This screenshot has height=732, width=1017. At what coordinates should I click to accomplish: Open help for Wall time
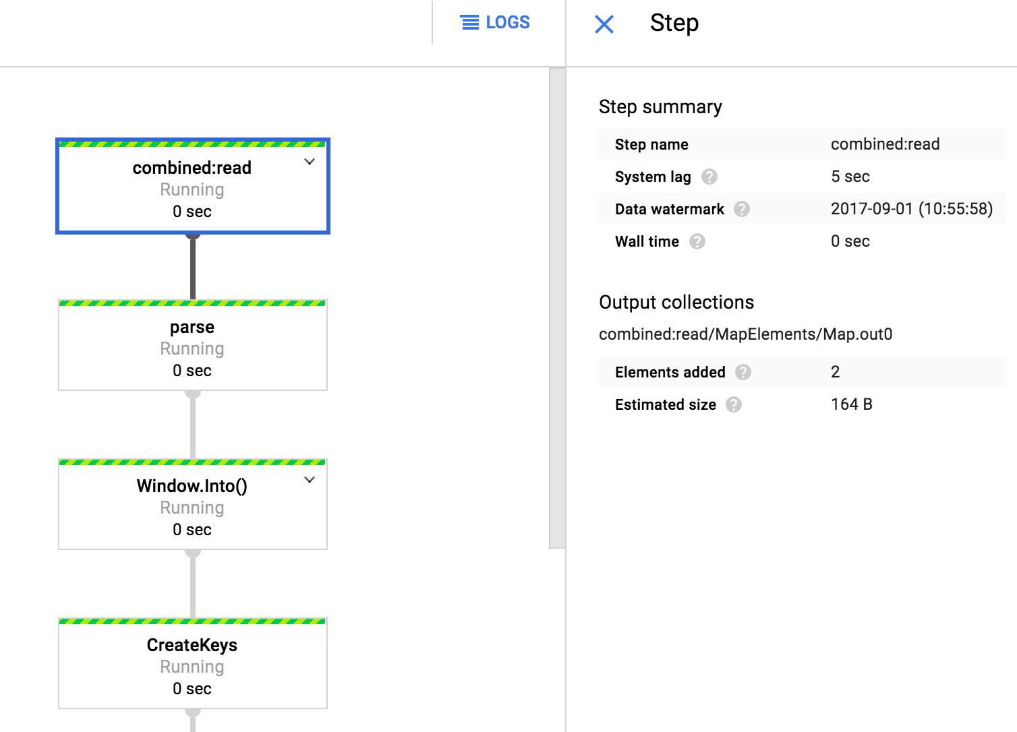coord(697,241)
